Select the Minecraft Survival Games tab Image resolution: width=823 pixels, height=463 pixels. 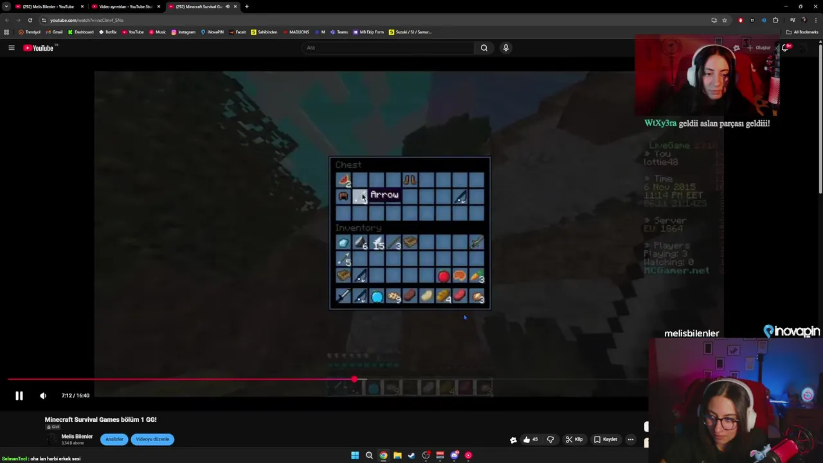[198, 6]
